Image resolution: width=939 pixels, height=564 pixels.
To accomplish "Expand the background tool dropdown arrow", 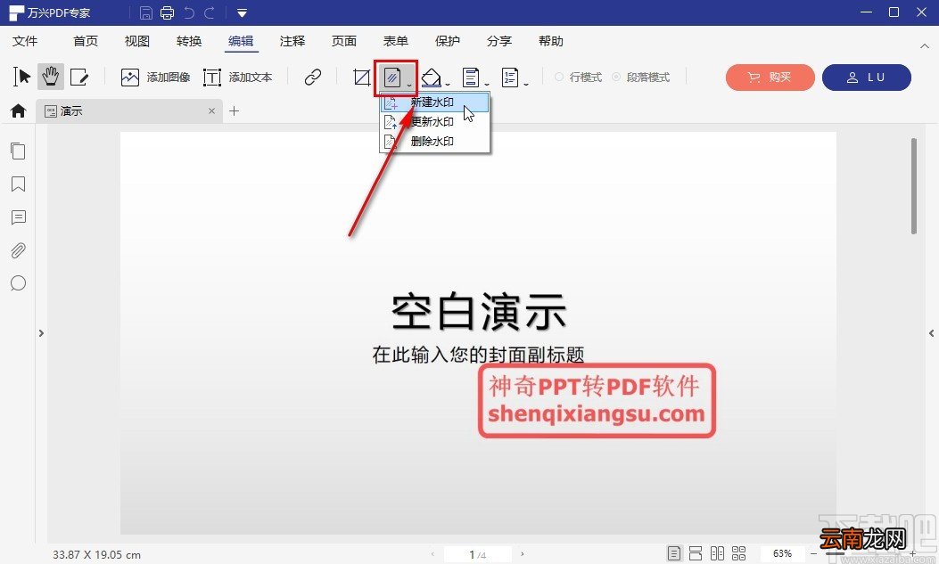I will pos(448,85).
